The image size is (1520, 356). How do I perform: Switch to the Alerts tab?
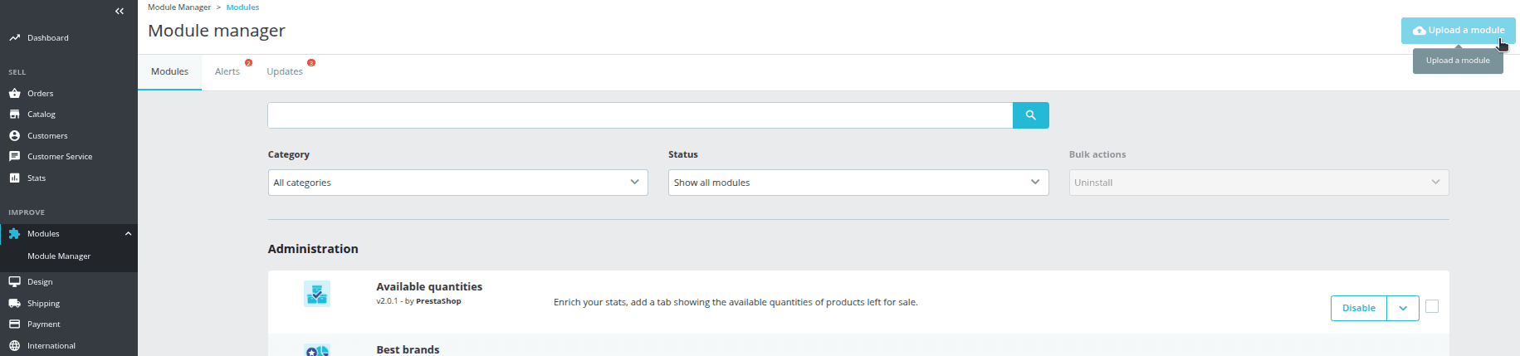[x=227, y=71]
